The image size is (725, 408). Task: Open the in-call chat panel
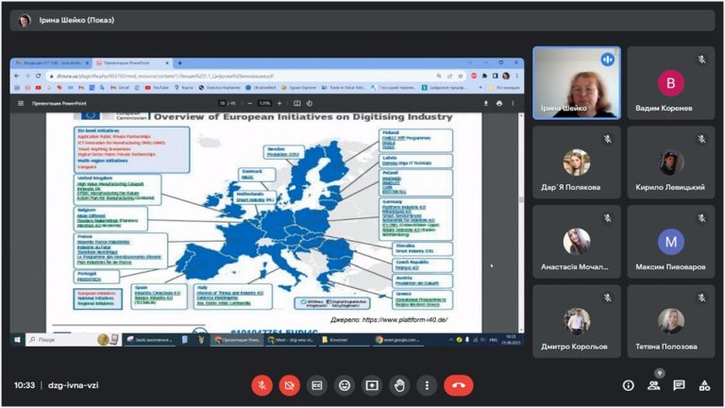click(679, 385)
